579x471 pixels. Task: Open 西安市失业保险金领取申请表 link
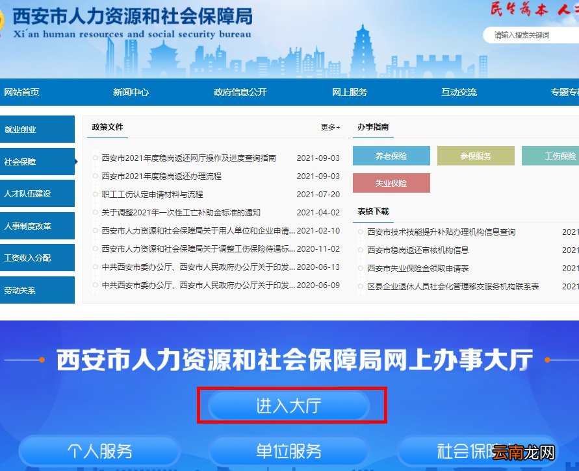click(418, 269)
